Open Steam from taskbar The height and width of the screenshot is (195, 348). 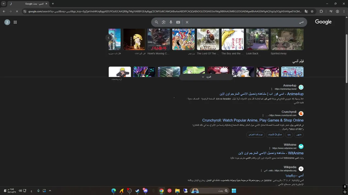click(138, 191)
